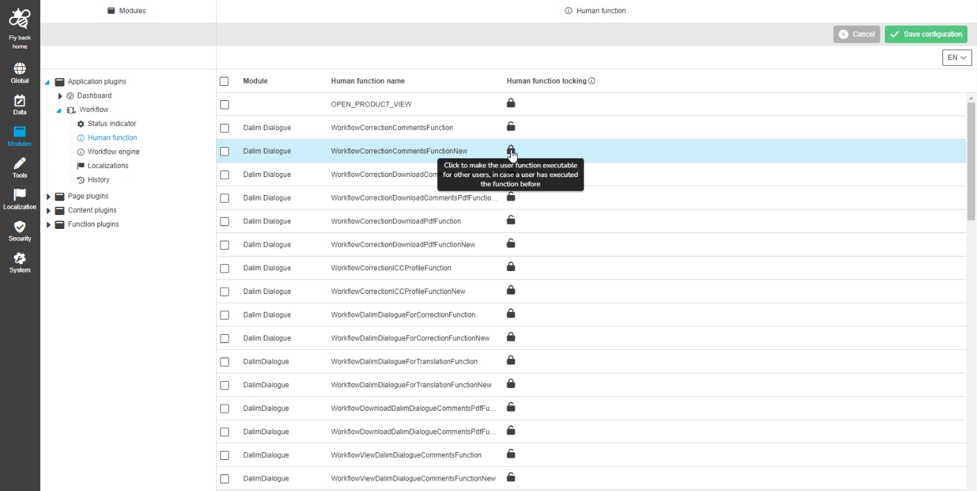Tick checkbox for WorkflowCorrectionCommentsFunction row
The width and height of the screenshot is (977, 491).
(224, 128)
